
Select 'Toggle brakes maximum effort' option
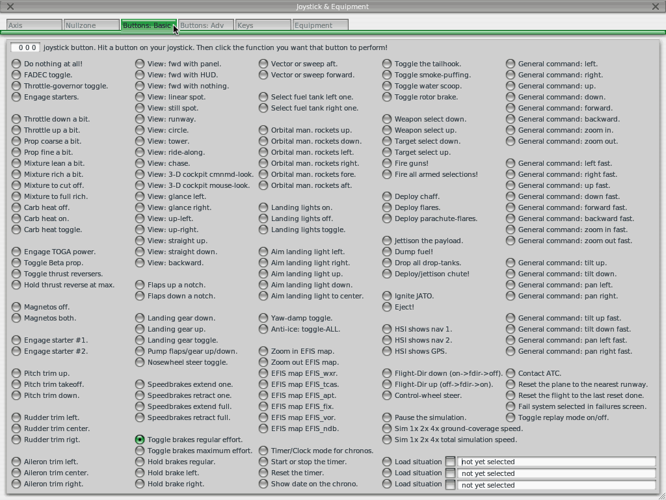(x=140, y=451)
